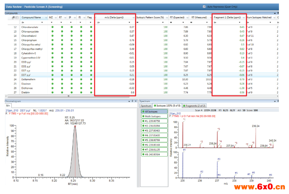289x194 pixels.
Task: Click the pin icon of the Chromatogram panel
Action: [132, 101]
